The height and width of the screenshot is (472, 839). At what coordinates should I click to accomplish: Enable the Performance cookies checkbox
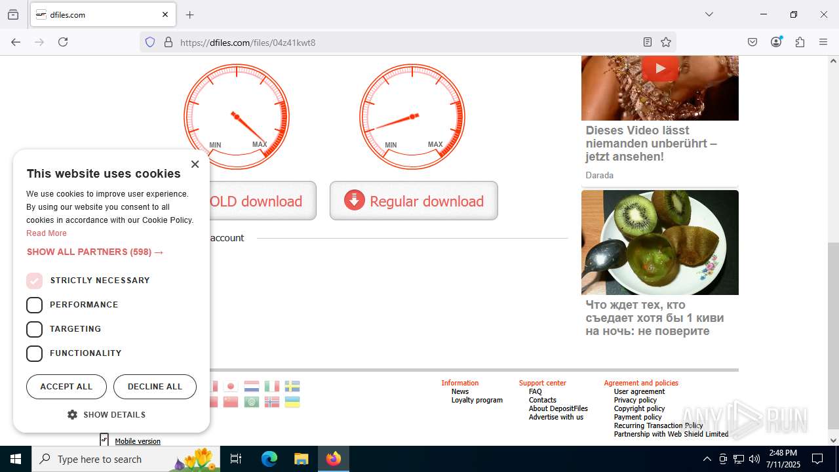34,305
